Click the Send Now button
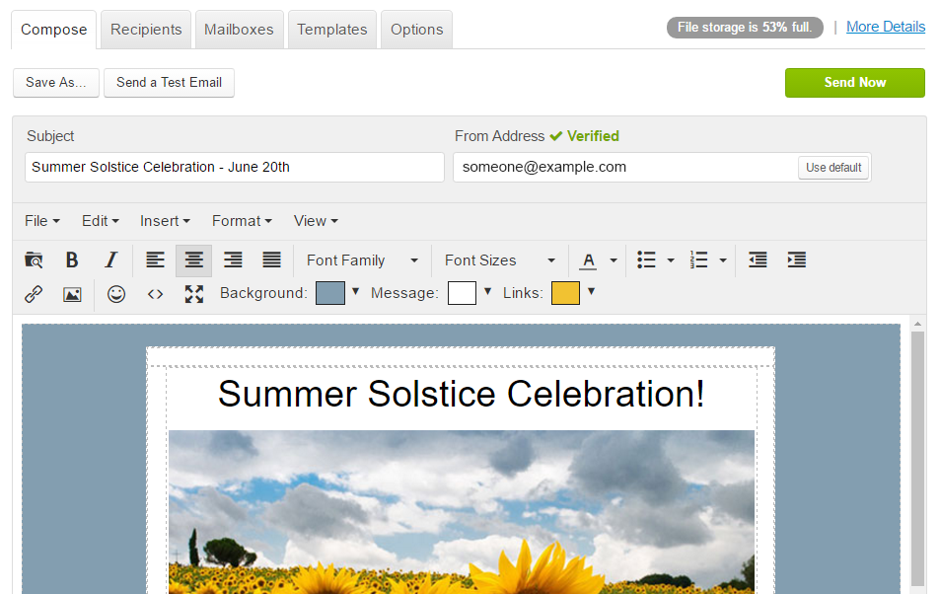 coord(854,83)
